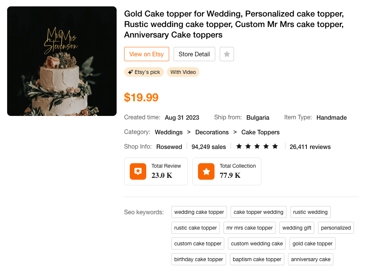Open Store Detail page
Screen dimensions: 366x272
point(194,54)
